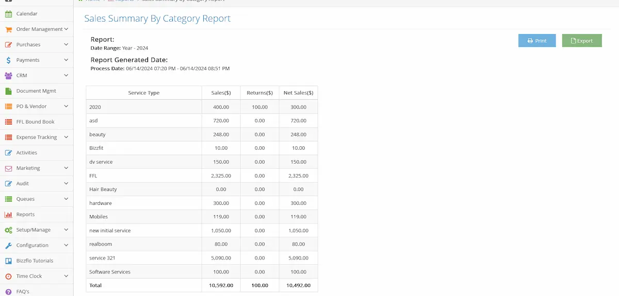Click the Net Sales($) column header

[x=298, y=93]
